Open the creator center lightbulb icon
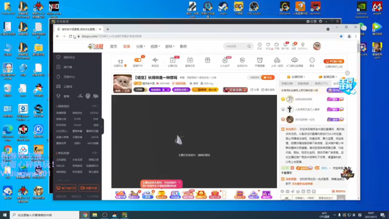The width and height of the screenshot is (389, 219). click(x=302, y=45)
